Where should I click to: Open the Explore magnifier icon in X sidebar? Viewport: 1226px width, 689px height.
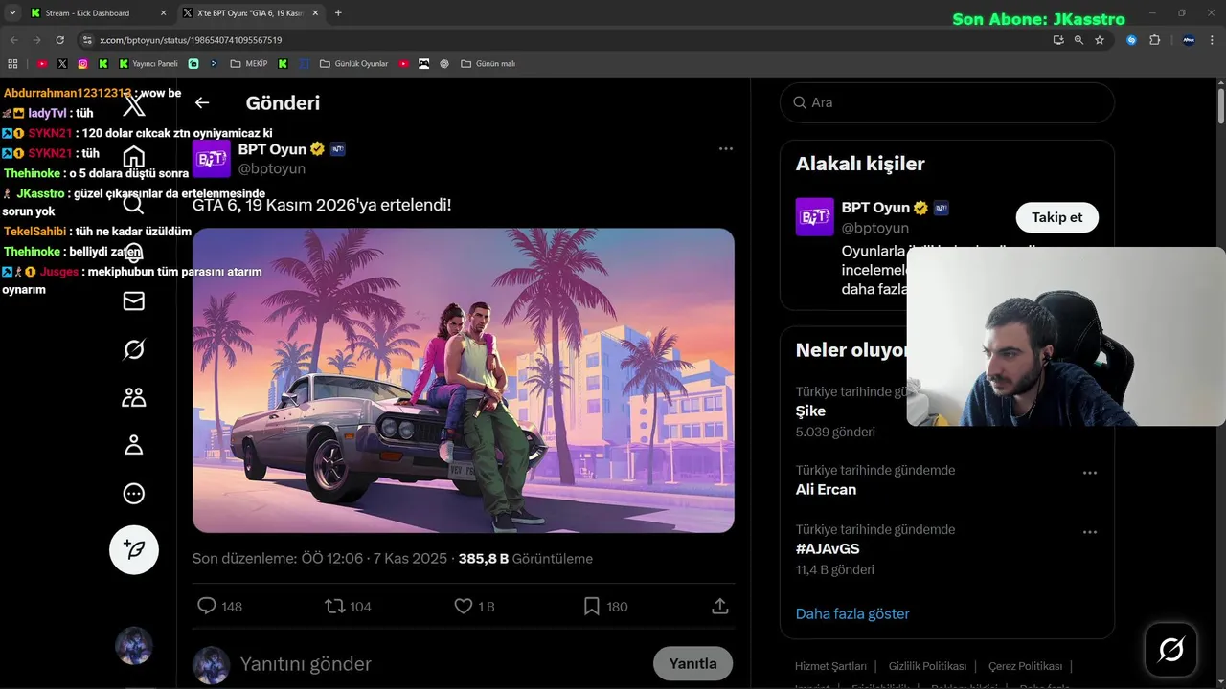coord(134,205)
